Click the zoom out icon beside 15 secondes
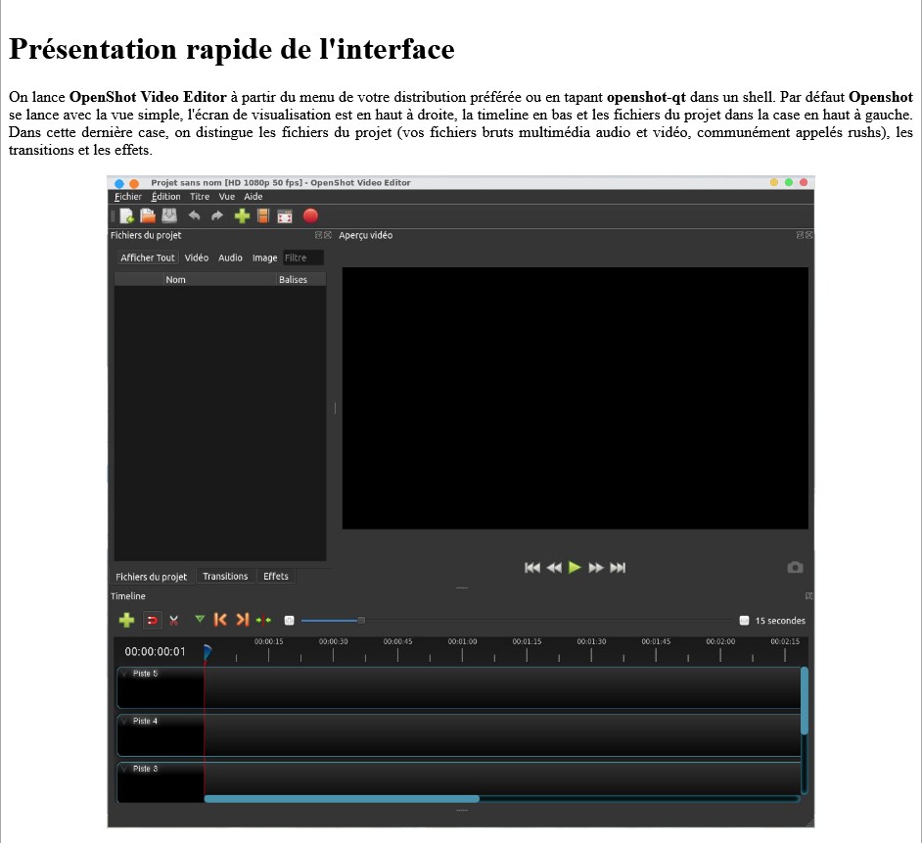Screen dimensions: 922x843 pos(744,620)
